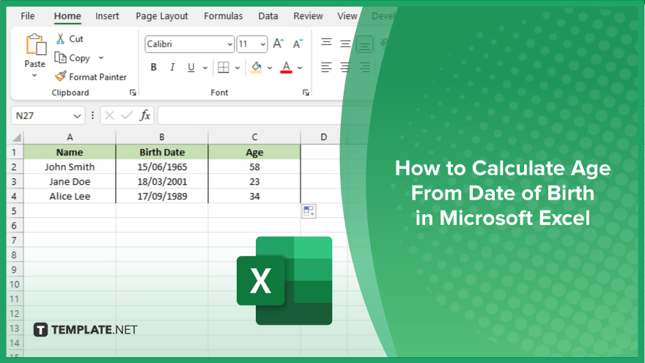Select the John Smith cell
This screenshot has height=363, width=645.
tap(70, 166)
